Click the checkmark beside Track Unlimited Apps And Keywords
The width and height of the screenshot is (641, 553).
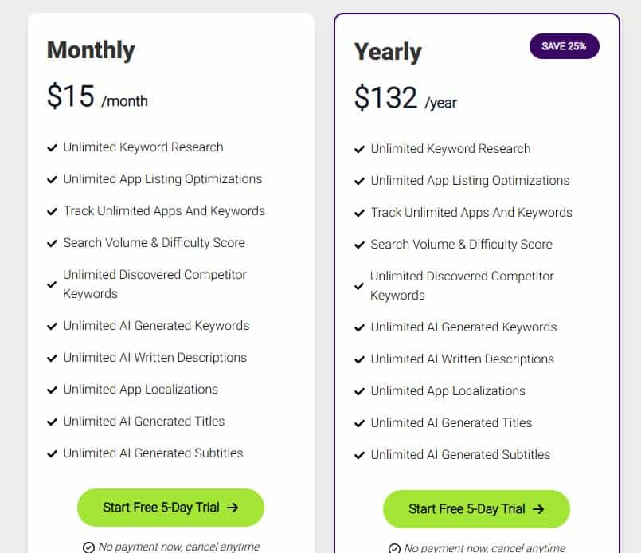[53, 211]
